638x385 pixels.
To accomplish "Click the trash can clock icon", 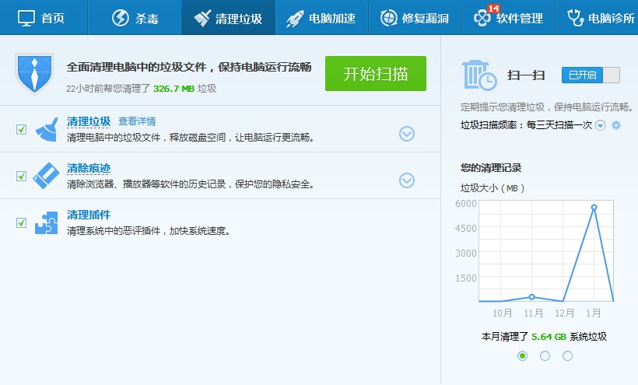I will coord(479,75).
